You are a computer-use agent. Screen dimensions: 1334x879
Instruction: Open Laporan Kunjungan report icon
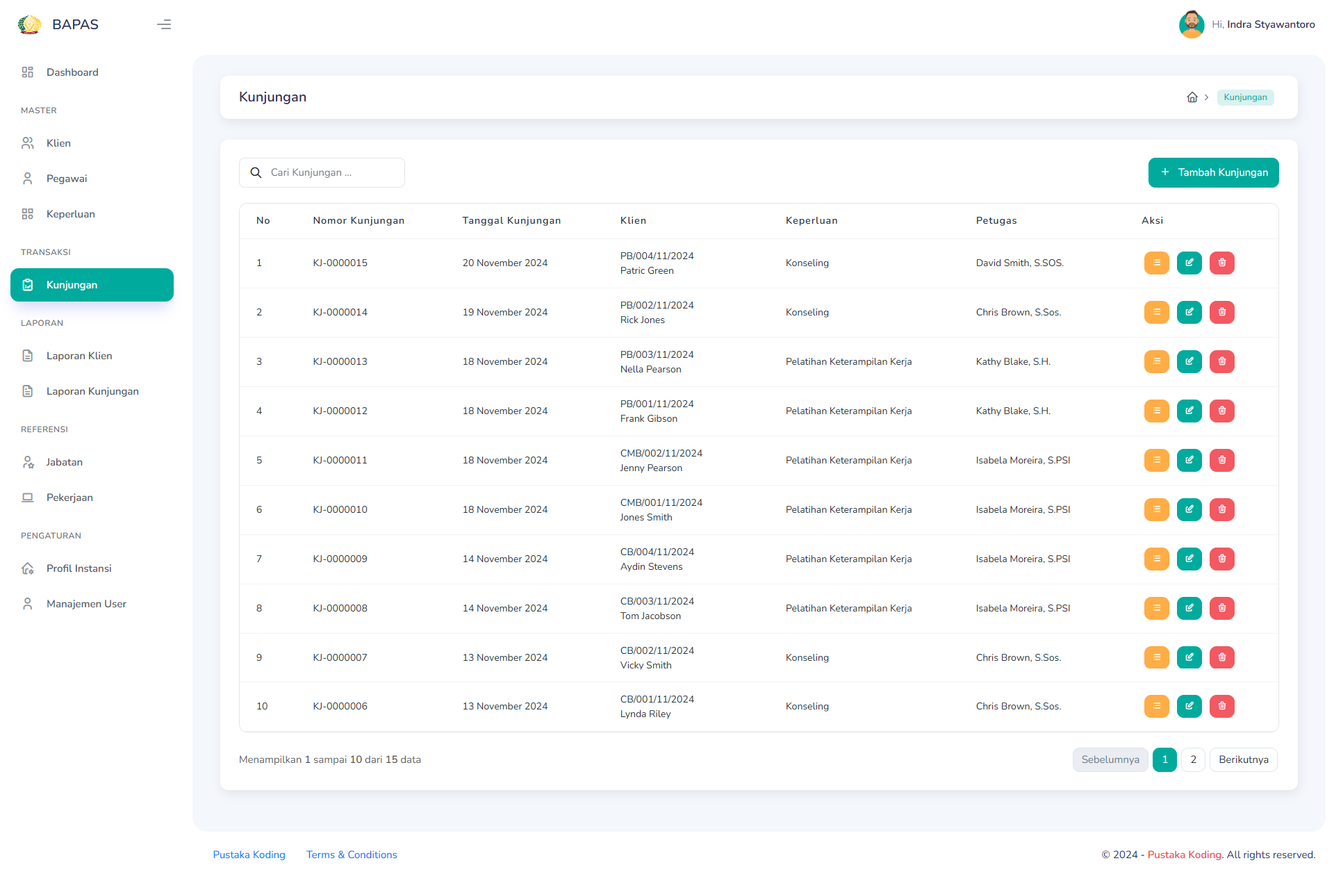[x=28, y=391]
